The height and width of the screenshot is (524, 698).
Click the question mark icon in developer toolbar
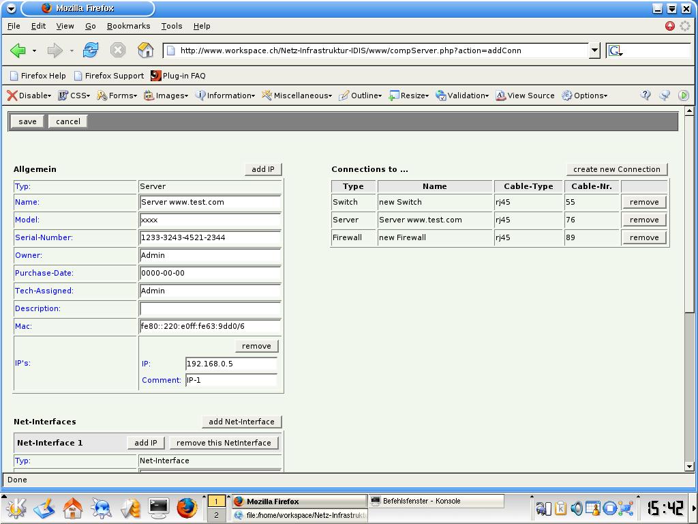[x=646, y=95]
